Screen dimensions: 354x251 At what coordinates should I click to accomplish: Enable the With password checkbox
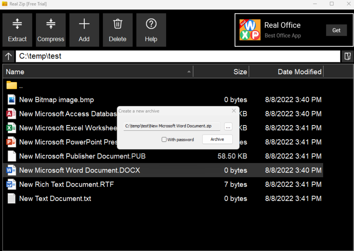point(164,140)
